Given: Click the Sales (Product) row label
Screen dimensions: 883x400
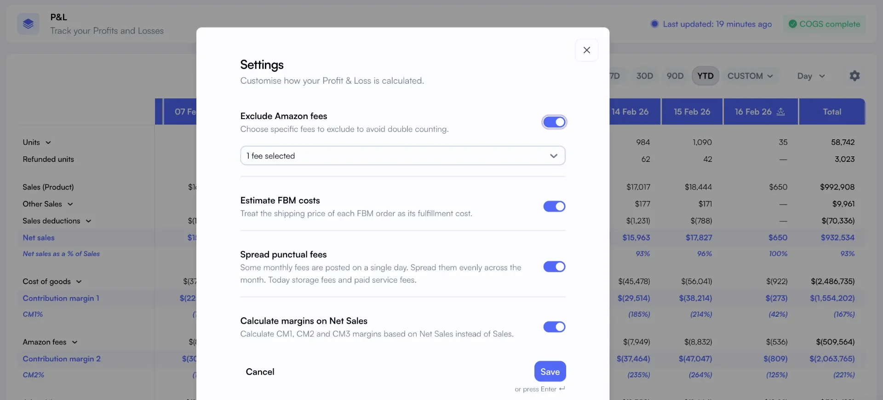Looking at the screenshot, I should click(x=48, y=187).
